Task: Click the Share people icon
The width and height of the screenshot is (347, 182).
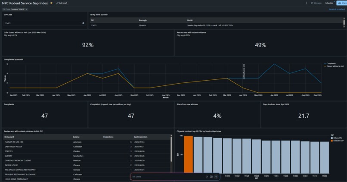Action: pyautogui.click(x=340, y=3)
